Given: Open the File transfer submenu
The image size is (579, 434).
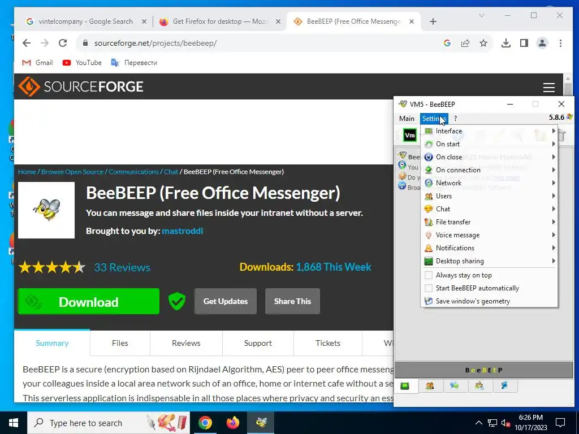Looking at the screenshot, I should coord(489,222).
